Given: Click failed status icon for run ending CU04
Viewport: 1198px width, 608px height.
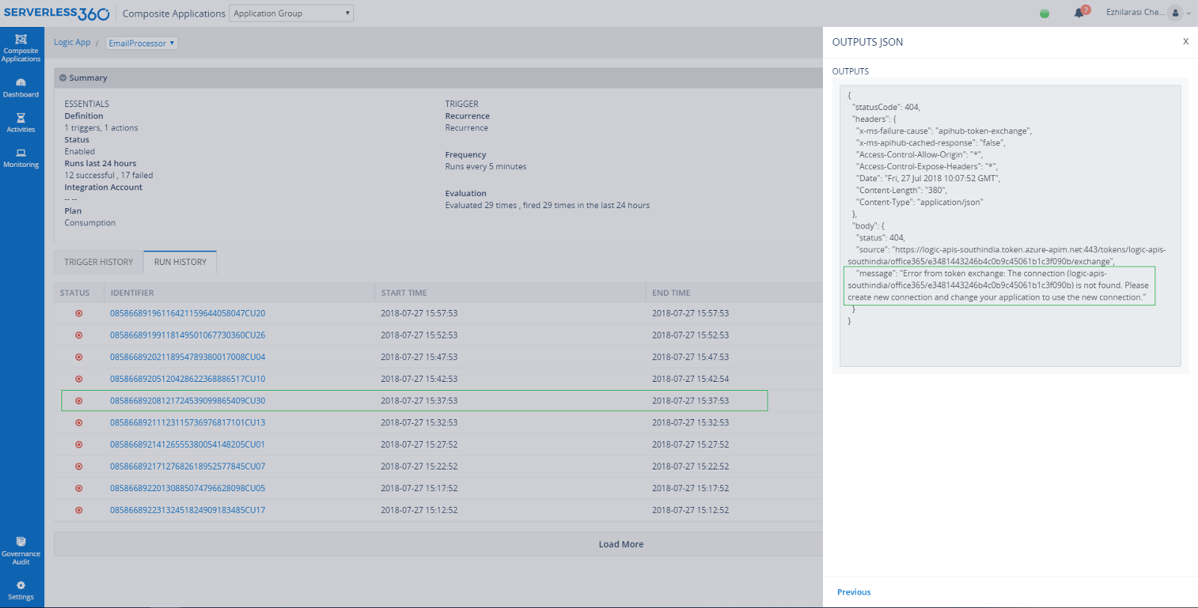Looking at the screenshot, I should (79, 357).
